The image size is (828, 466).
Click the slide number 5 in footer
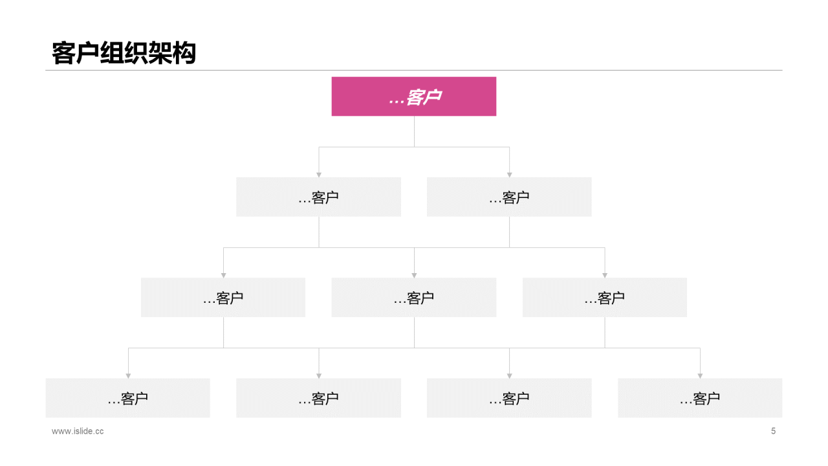click(x=773, y=431)
